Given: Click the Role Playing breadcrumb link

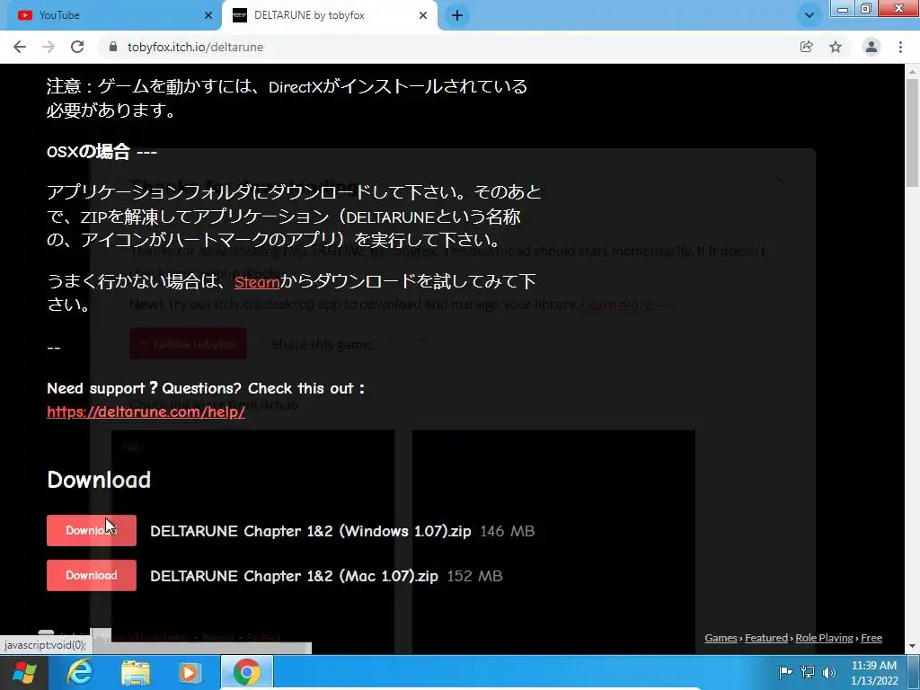Looking at the screenshot, I should pyautogui.click(x=825, y=638).
